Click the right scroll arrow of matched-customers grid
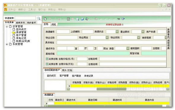This screenshot has height=110, width=175. pyautogui.click(x=168, y=89)
